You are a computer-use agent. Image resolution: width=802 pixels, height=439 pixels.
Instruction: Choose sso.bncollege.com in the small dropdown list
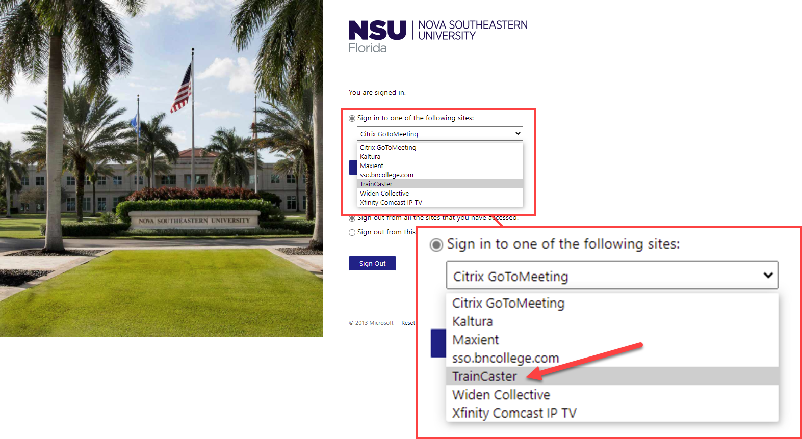click(440, 175)
